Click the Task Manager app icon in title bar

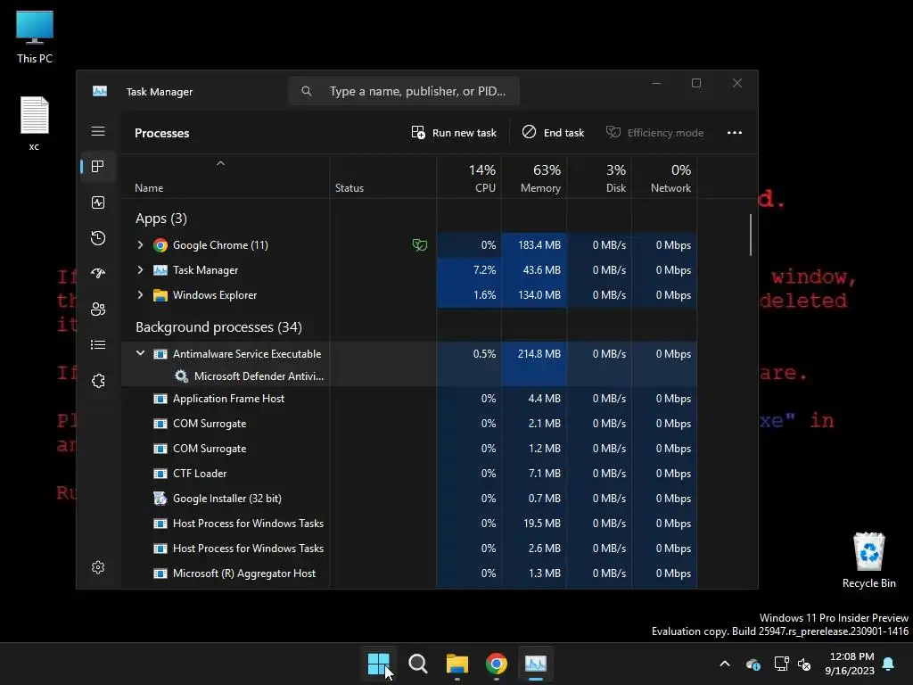pos(100,92)
